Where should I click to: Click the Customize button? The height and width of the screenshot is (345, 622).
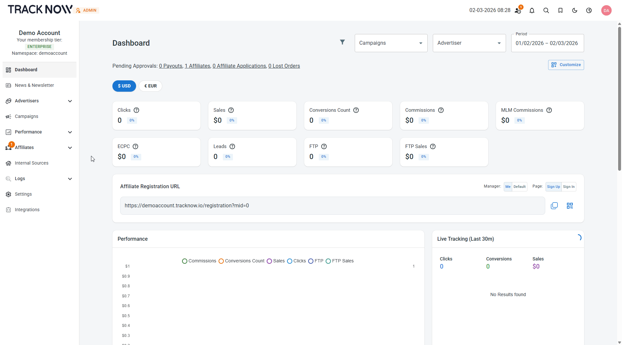click(x=566, y=65)
